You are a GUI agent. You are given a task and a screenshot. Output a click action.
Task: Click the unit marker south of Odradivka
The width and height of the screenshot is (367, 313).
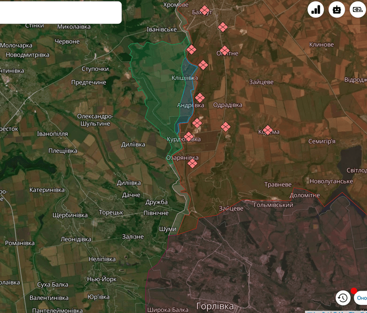(x=225, y=126)
